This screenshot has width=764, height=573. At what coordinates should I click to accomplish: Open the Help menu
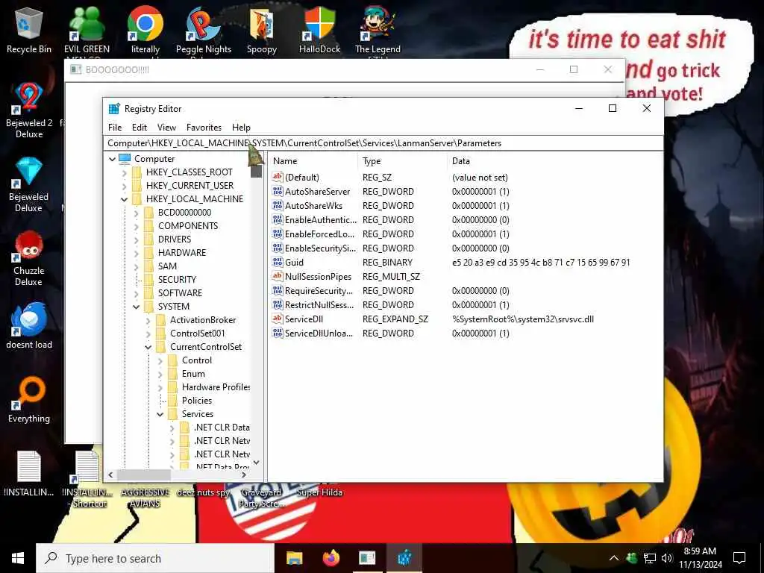pyautogui.click(x=241, y=127)
